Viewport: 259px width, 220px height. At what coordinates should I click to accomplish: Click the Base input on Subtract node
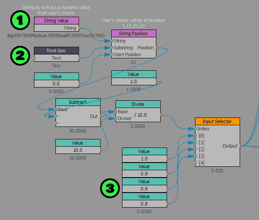(x=56, y=109)
